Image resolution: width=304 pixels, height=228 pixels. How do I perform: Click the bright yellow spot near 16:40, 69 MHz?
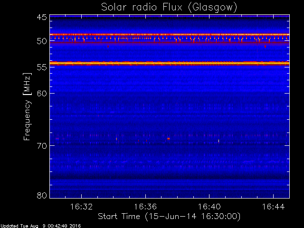pos(218,141)
